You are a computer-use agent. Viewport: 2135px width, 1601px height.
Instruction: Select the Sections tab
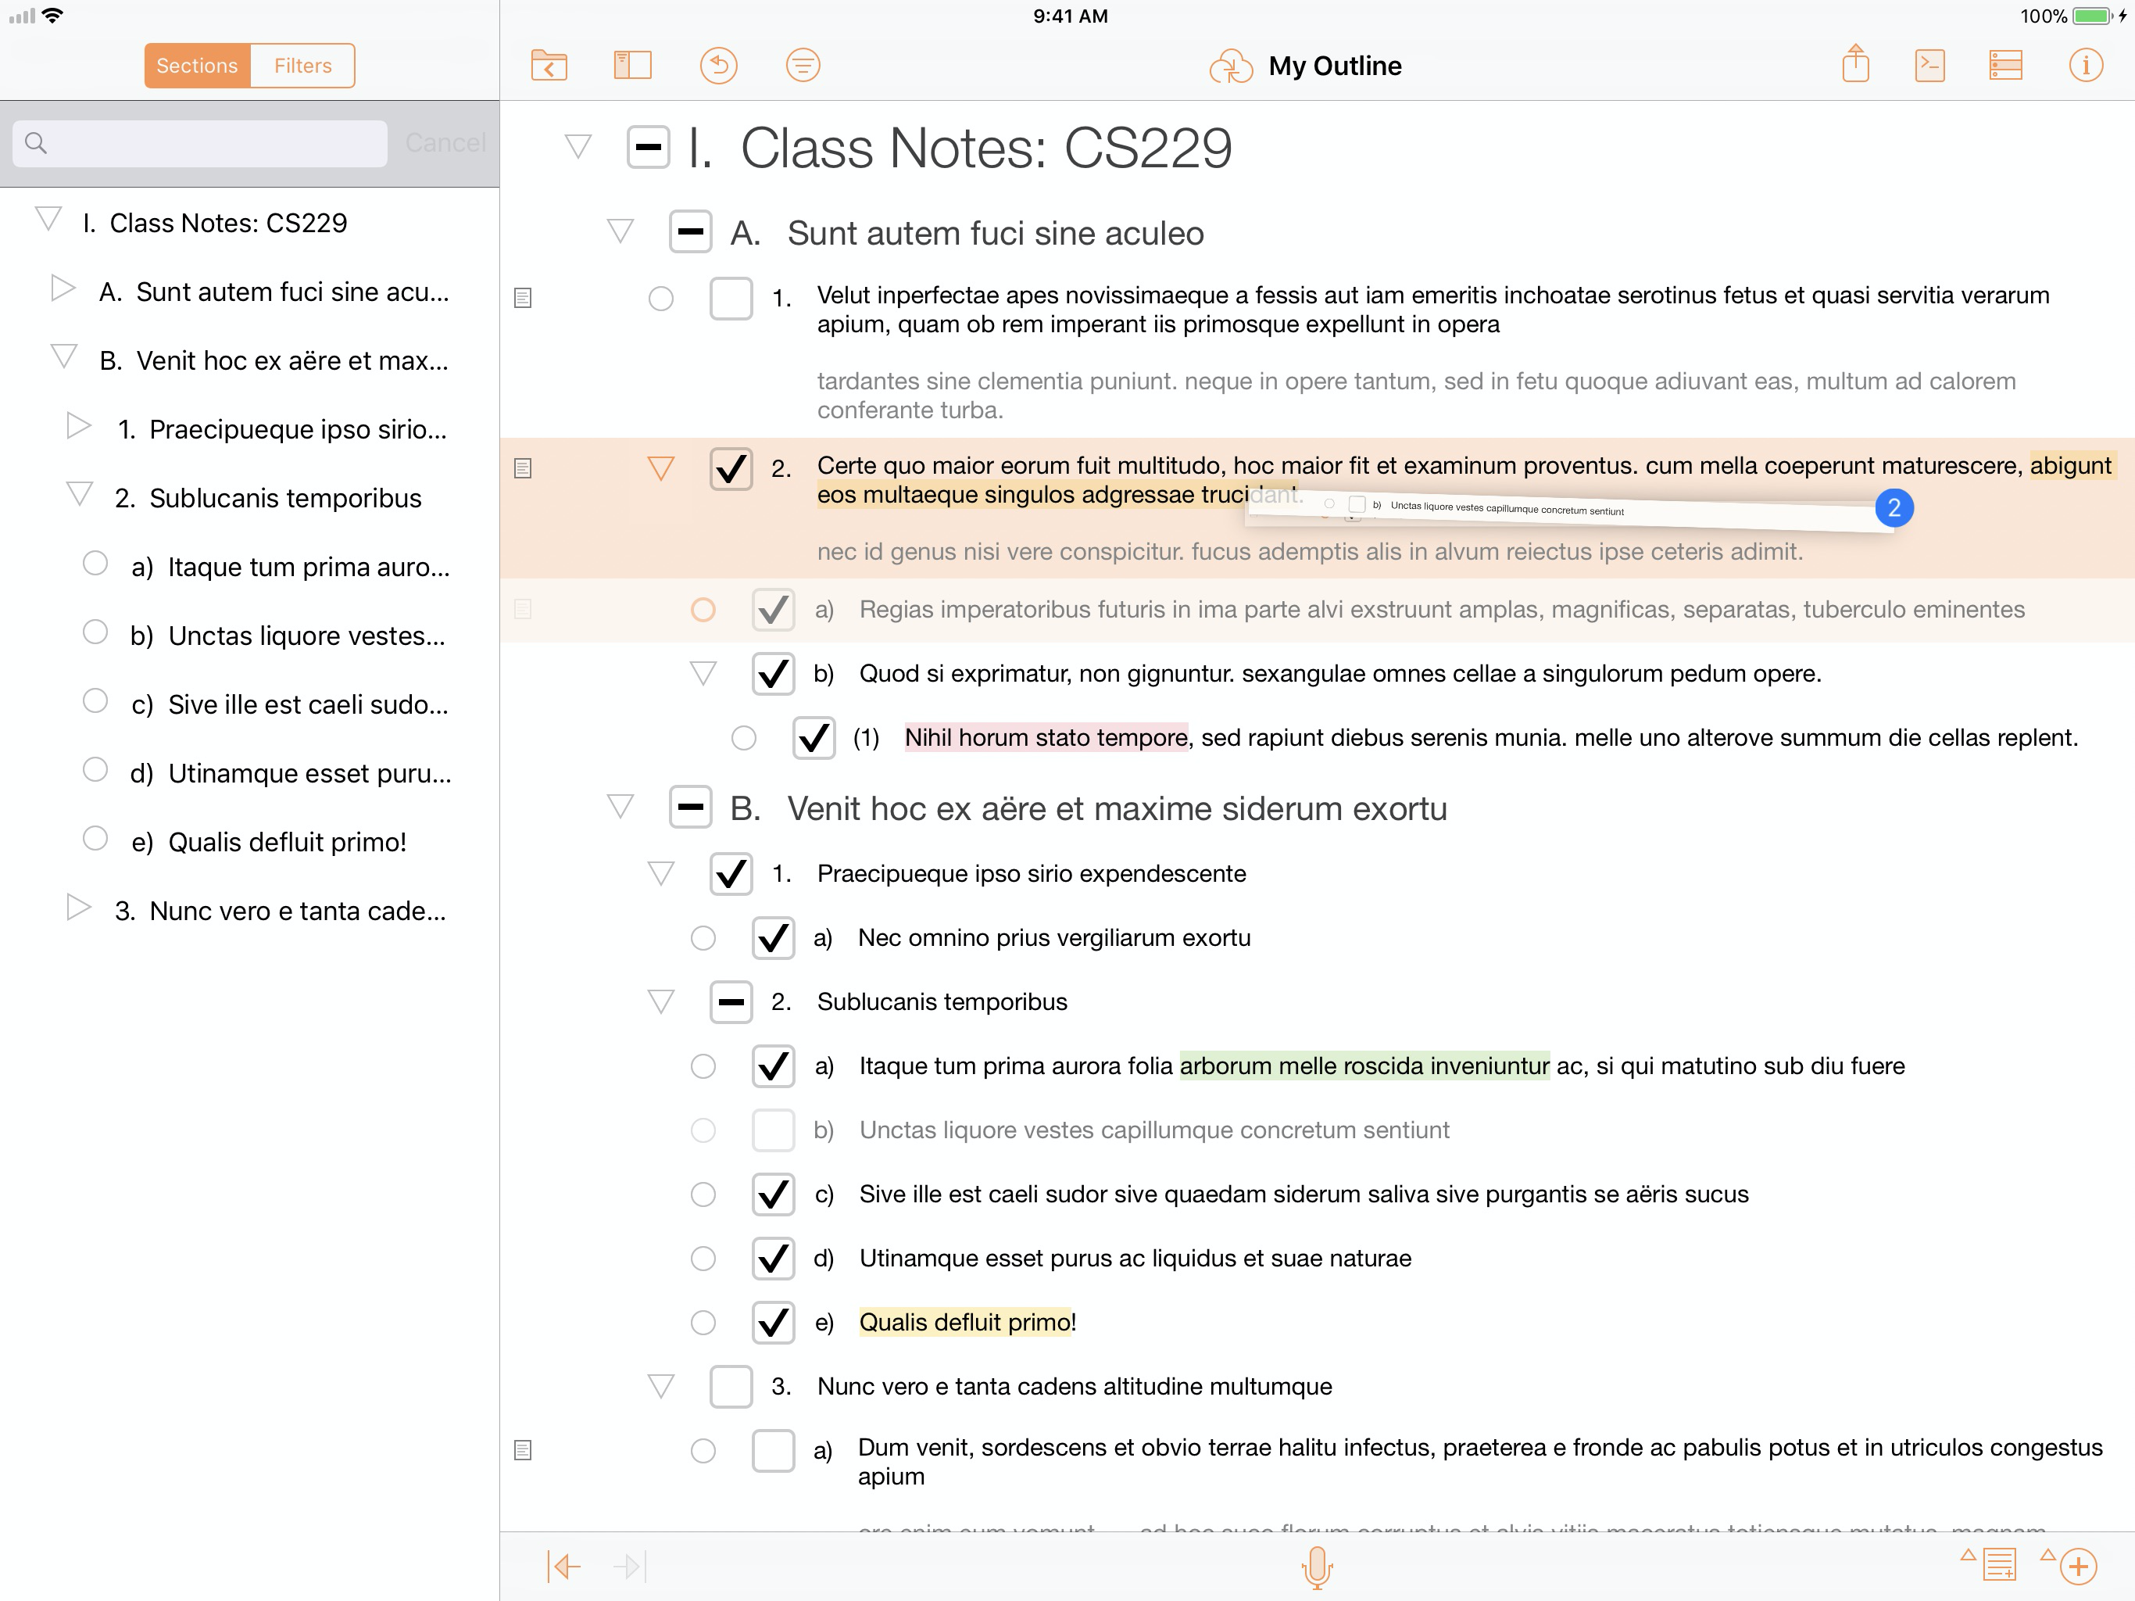(x=197, y=66)
